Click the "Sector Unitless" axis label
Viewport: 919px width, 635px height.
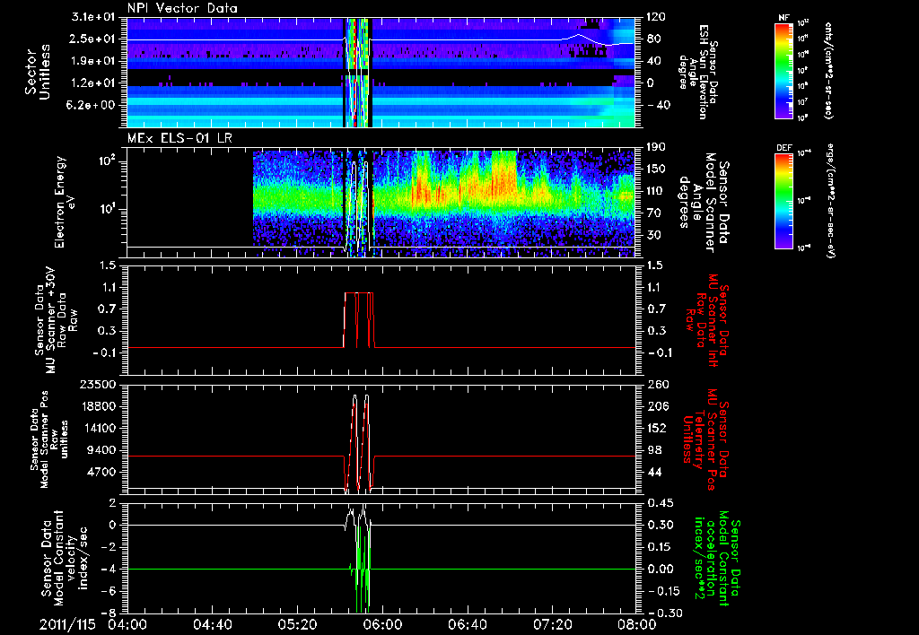point(38,72)
